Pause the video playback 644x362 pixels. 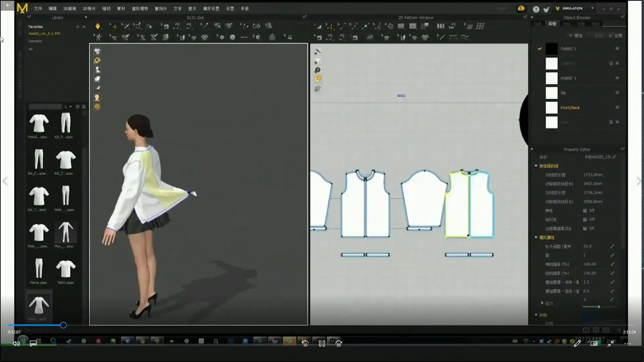[x=322, y=344]
